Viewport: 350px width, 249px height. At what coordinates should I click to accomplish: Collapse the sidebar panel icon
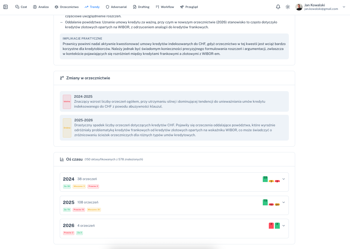pos(5,7)
